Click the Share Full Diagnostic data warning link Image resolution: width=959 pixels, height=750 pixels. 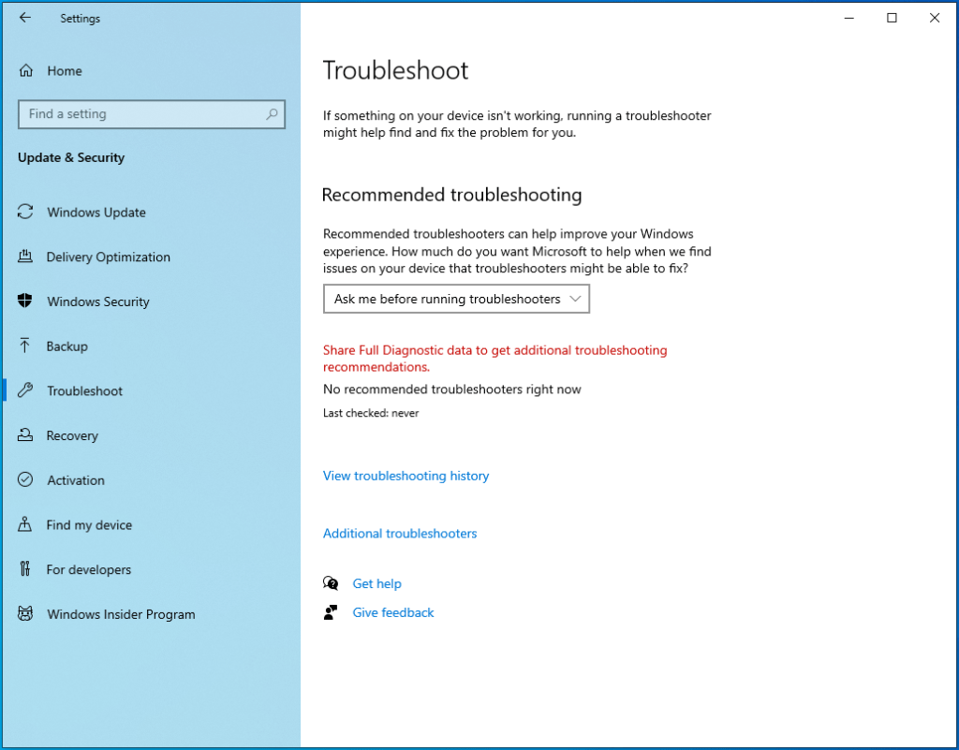tap(494, 358)
